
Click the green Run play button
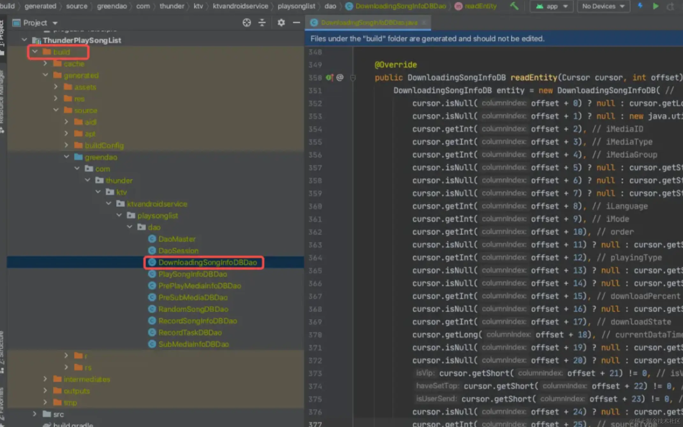point(656,6)
